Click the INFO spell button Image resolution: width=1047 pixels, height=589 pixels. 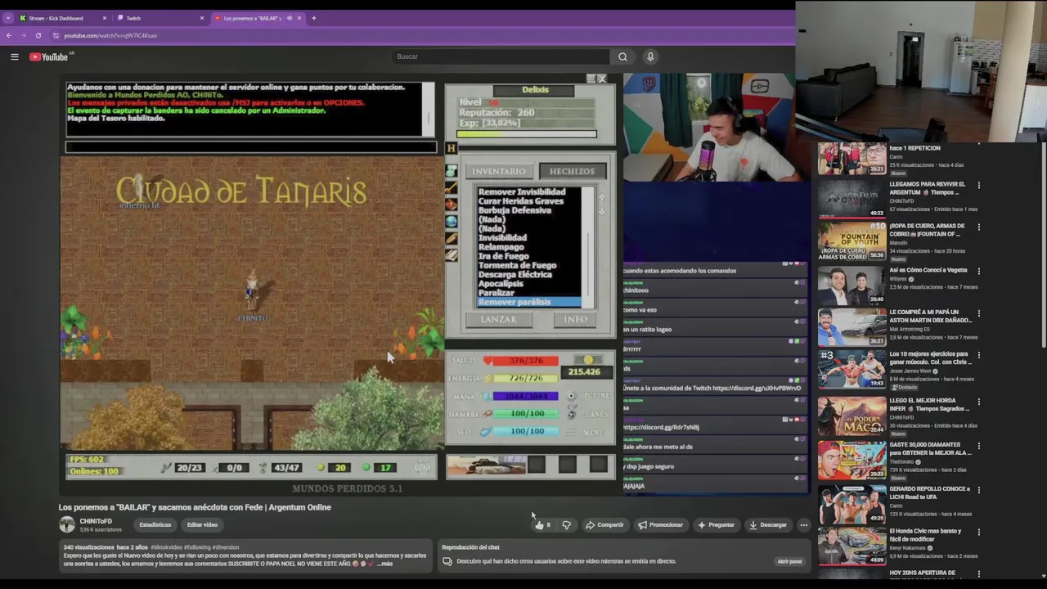(575, 319)
